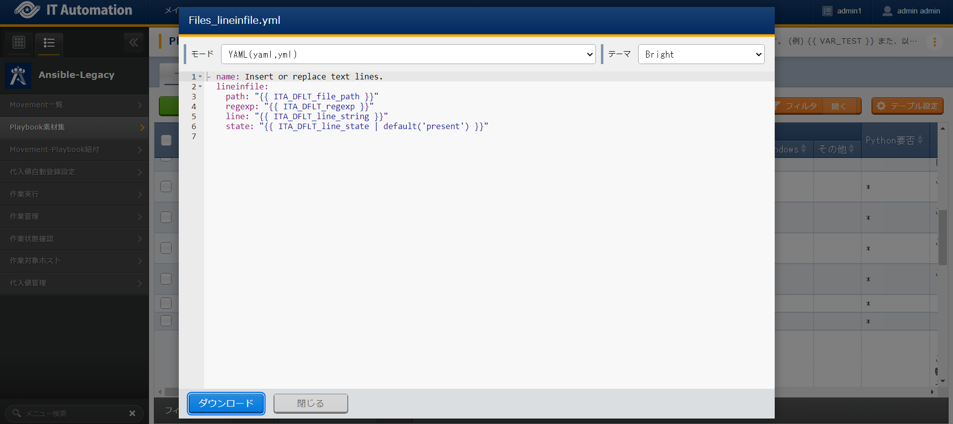The height and width of the screenshot is (424, 953).
Task: Open 代入値管理 menu item
Action: (x=74, y=283)
